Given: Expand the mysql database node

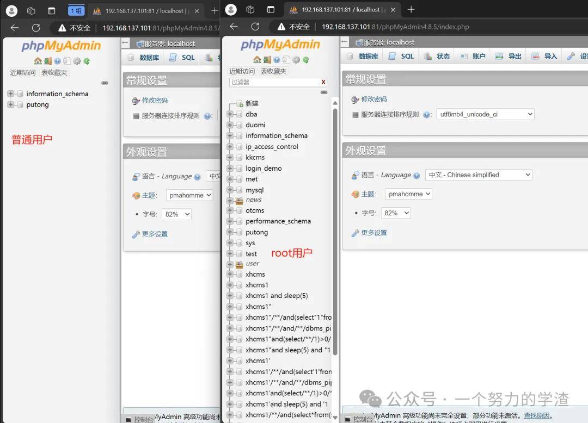Looking at the screenshot, I should (230, 190).
